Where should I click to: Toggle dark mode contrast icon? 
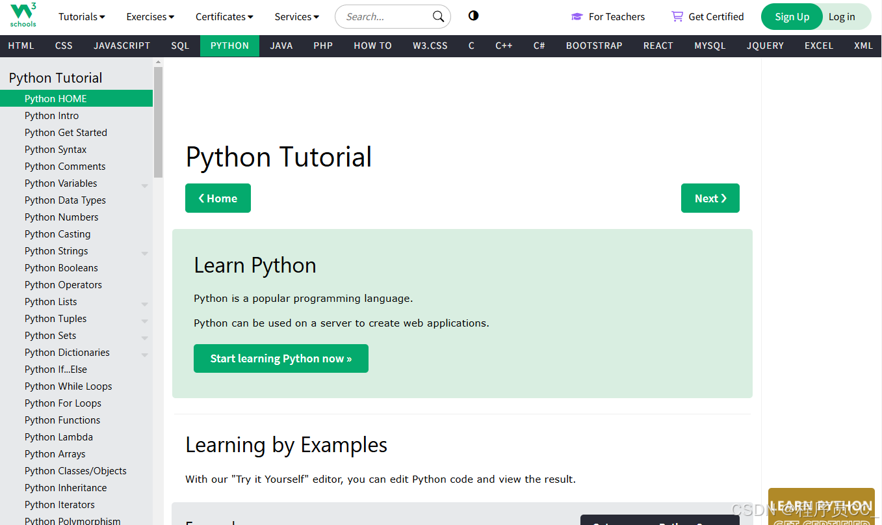(473, 16)
